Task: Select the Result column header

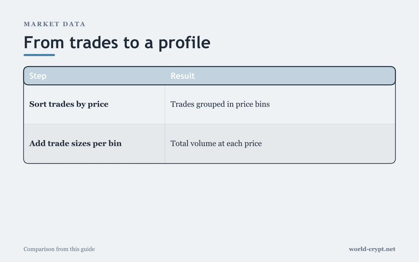Action: tap(183, 76)
